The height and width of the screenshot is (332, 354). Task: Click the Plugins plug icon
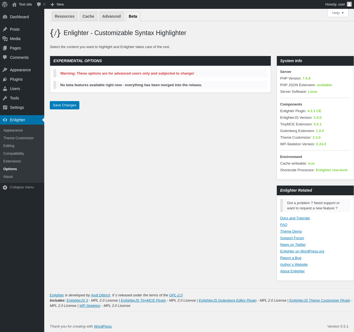coord(5,79)
